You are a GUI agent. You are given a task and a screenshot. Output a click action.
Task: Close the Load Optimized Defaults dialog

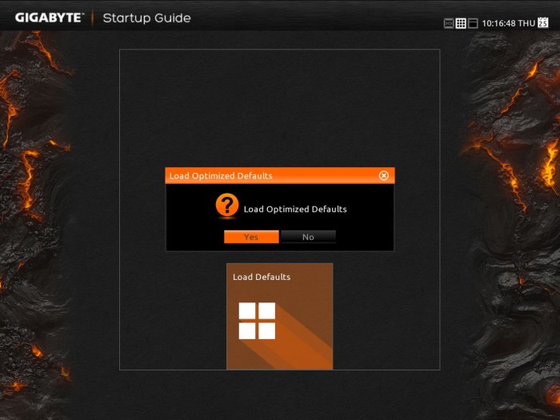383,175
